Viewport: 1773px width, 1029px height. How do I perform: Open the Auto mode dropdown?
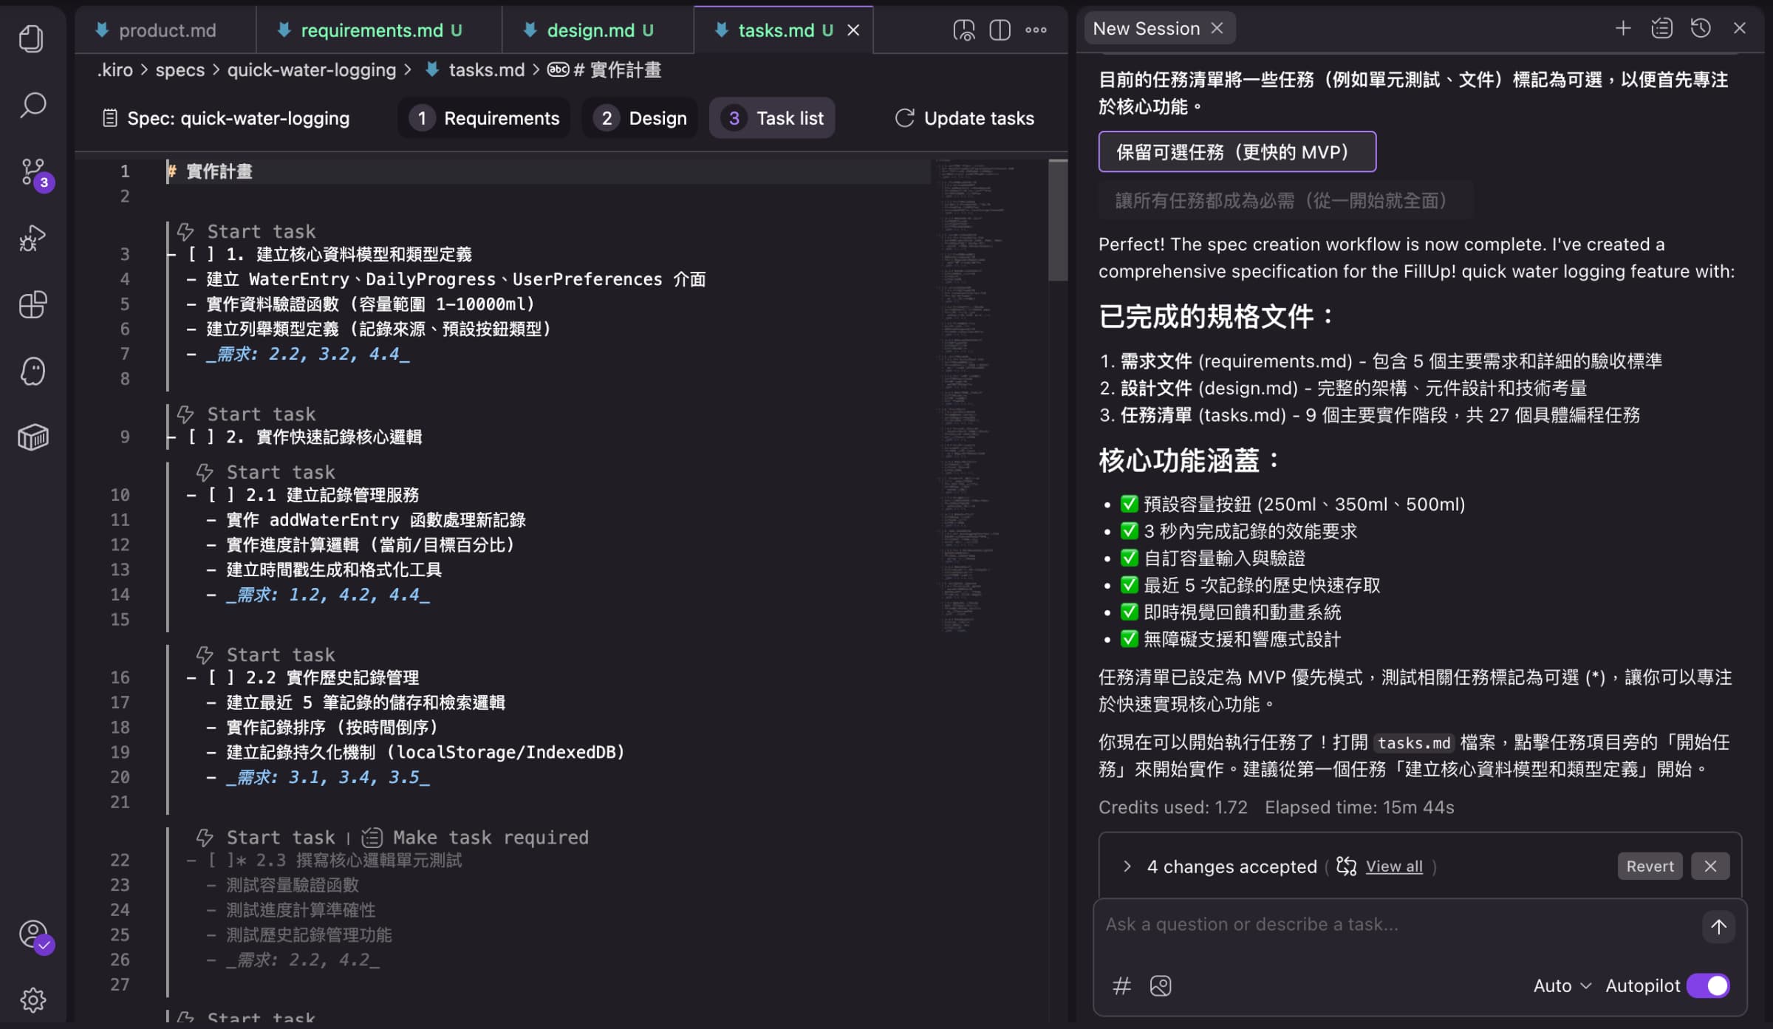(1560, 985)
